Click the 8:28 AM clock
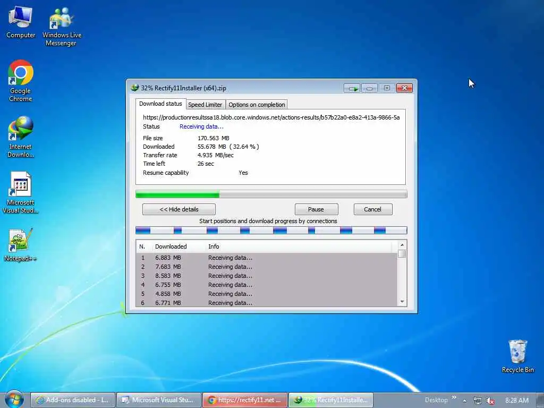Viewport: 544px width, 408px height. click(516, 401)
